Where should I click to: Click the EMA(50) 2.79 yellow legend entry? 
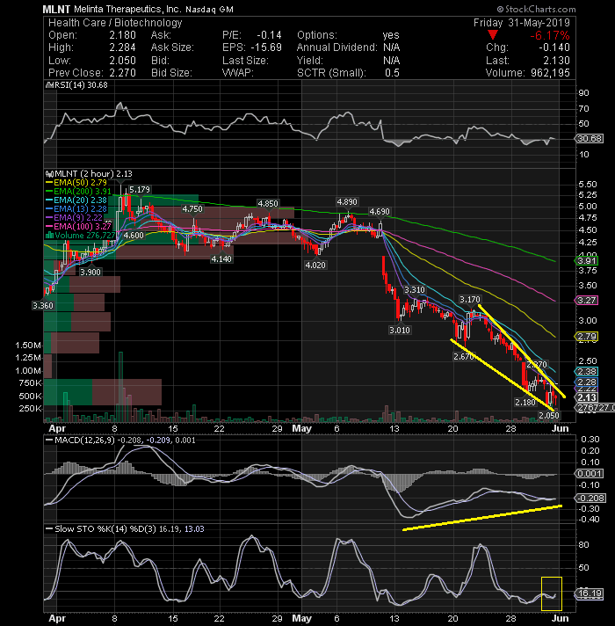[x=76, y=183]
